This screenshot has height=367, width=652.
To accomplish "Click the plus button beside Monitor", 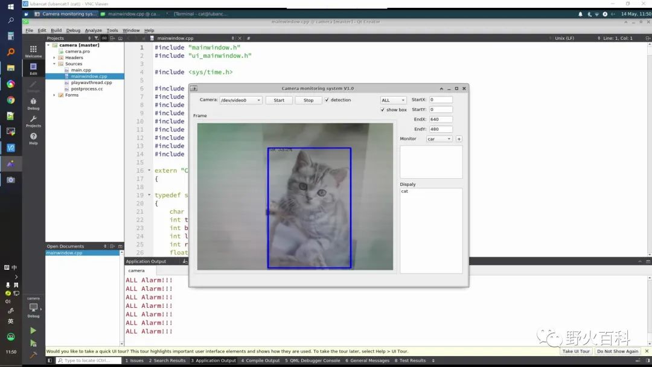I will click(459, 139).
